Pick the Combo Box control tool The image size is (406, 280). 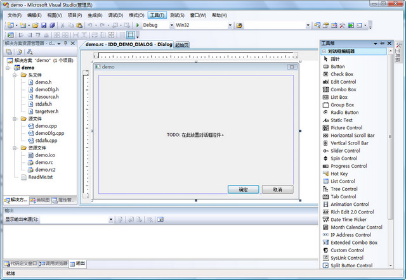[343, 89]
